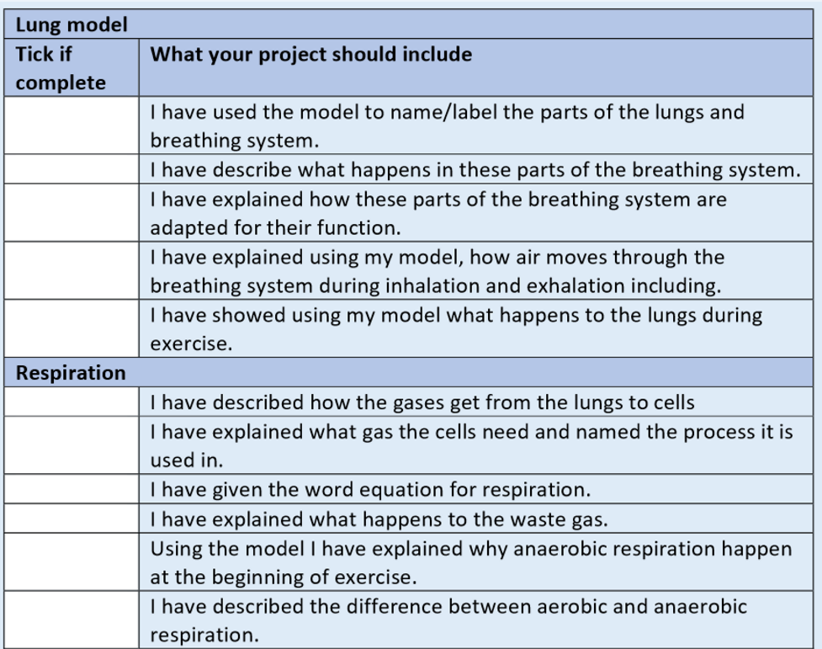The width and height of the screenshot is (822, 649).
Task: Click the word equation for respiration text
Action: (370, 490)
